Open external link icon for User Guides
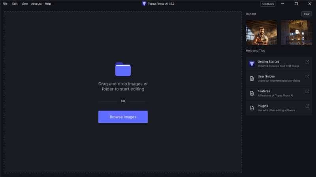Viewport: 316px width, 177px height. click(x=307, y=76)
